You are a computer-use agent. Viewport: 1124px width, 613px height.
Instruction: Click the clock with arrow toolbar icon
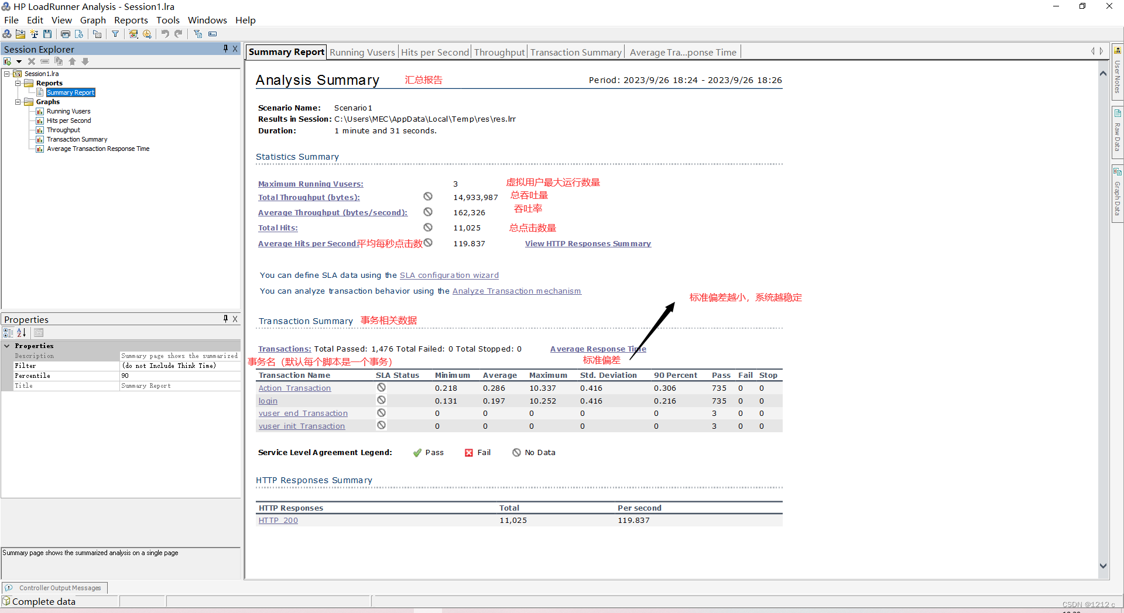pos(147,34)
